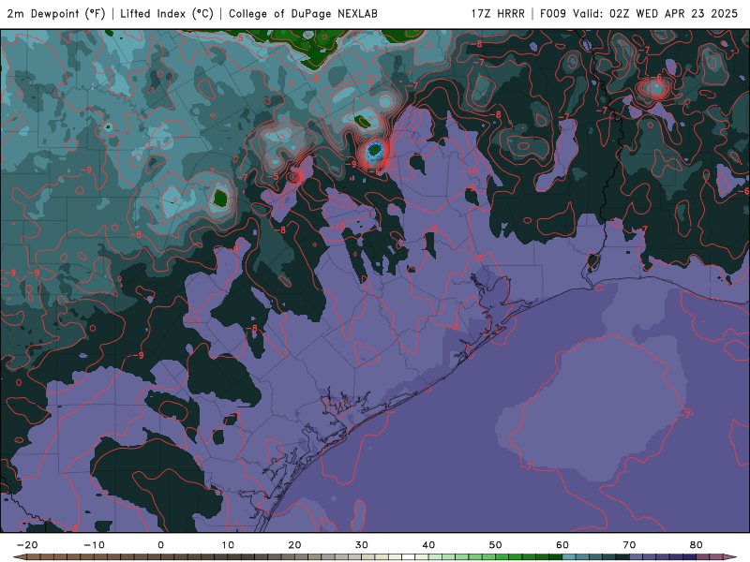Image resolution: width=750 pixels, height=562 pixels.
Task: Click the "2m Dewpoint (°F)" title text
Action: [56, 13]
